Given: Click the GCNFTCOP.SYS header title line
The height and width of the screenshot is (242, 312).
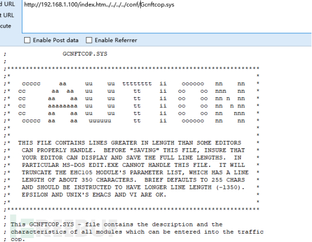Looking at the screenshot, I should coord(85,54).
